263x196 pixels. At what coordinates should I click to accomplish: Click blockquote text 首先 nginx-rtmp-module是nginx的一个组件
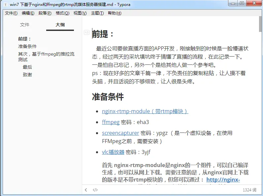175,165
